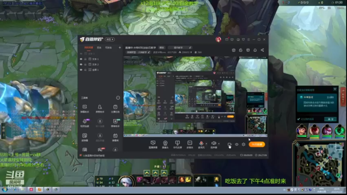Click the preview monitor icon beside eye
The image size is (347, 195).
[229, 145]
